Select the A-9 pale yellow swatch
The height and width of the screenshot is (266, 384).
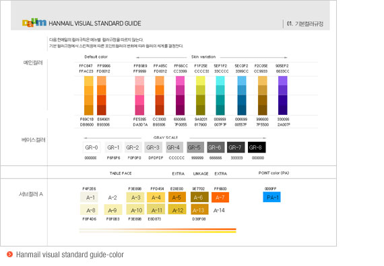tap(113, 210)
